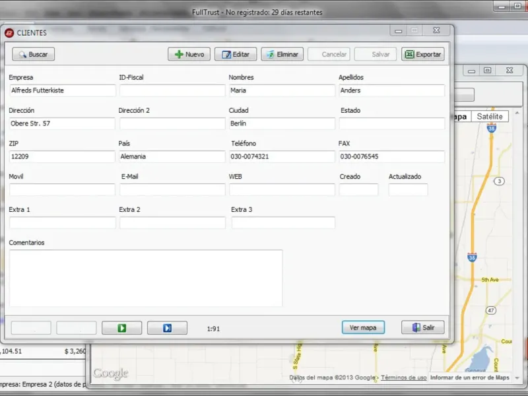The image size is (528, 396).
Task: Click the route 3 marker on map
Action: 499,181
